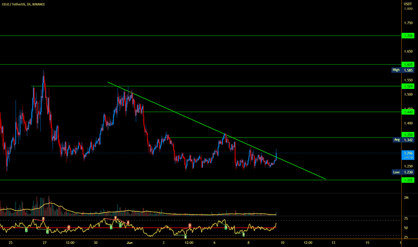The height and width of the screenshot is (247, 418).
Task: Select the 1.440 green price level label
Action: [408, 112]
